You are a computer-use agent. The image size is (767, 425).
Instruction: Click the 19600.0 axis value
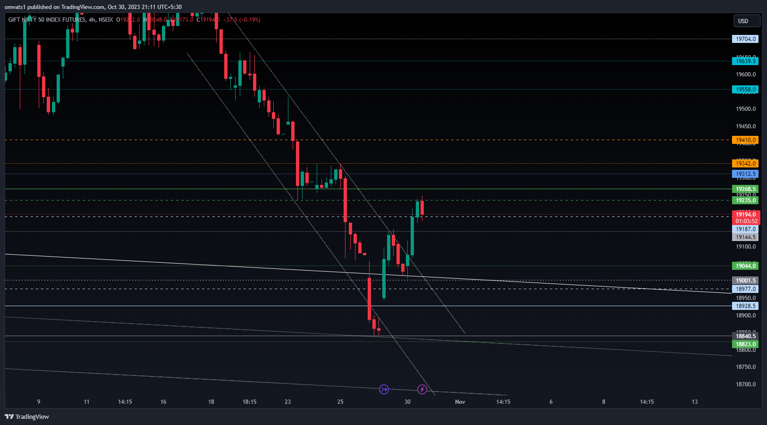click(x=746, y=75)
